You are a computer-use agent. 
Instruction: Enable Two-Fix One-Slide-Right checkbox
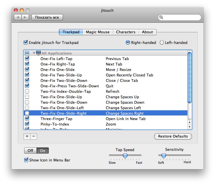(x=27, y=113)
